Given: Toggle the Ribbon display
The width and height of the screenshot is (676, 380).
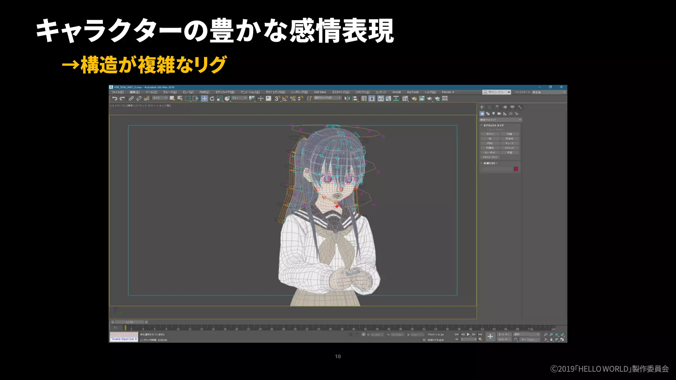Looking at the screenshot, I should click(381, 98).
